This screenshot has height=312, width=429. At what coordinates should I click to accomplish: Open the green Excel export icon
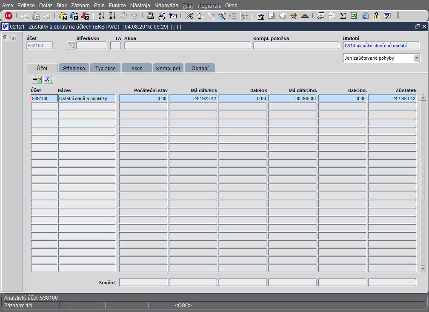tap(354, 16)
